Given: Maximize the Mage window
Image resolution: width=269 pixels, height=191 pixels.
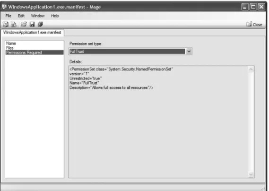Looking at the screenshot, I should [253, 7].
